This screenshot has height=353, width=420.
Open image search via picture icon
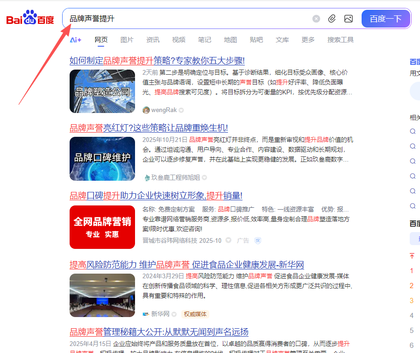coord(348,19)
